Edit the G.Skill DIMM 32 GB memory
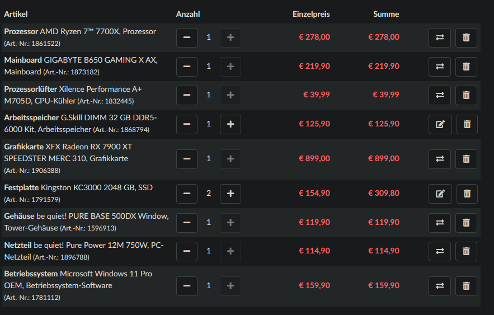 click(x=440, y=124)
